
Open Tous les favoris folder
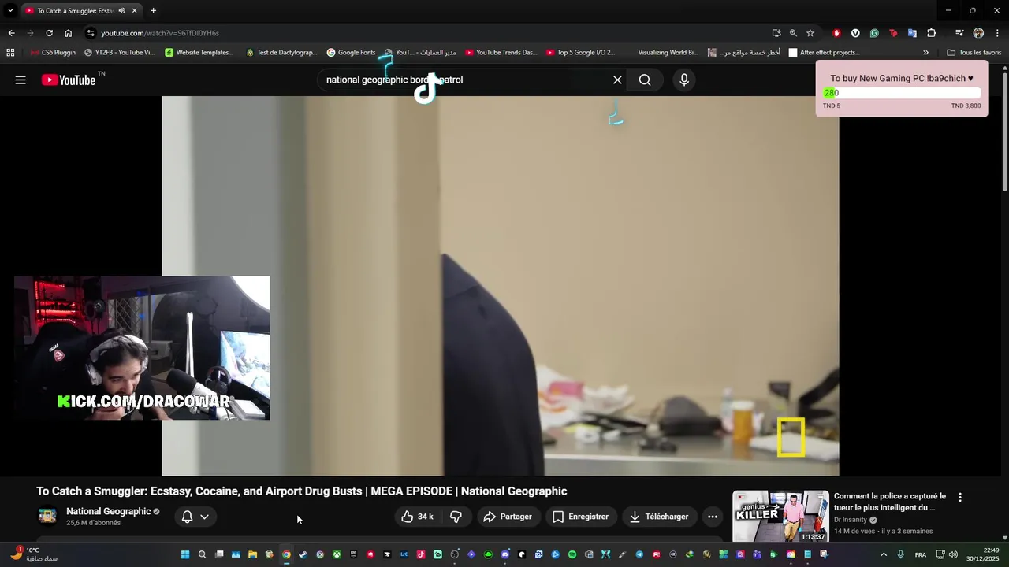(974, 53)
